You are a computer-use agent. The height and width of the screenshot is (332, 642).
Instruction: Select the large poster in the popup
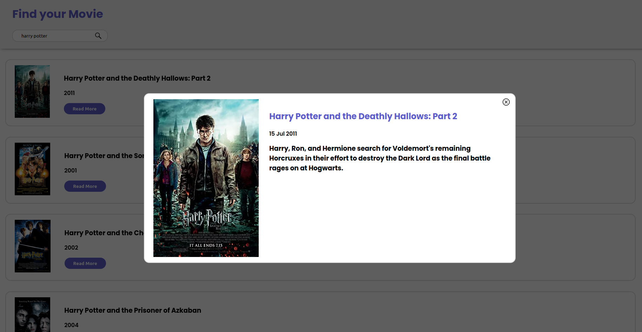[206, 178]
